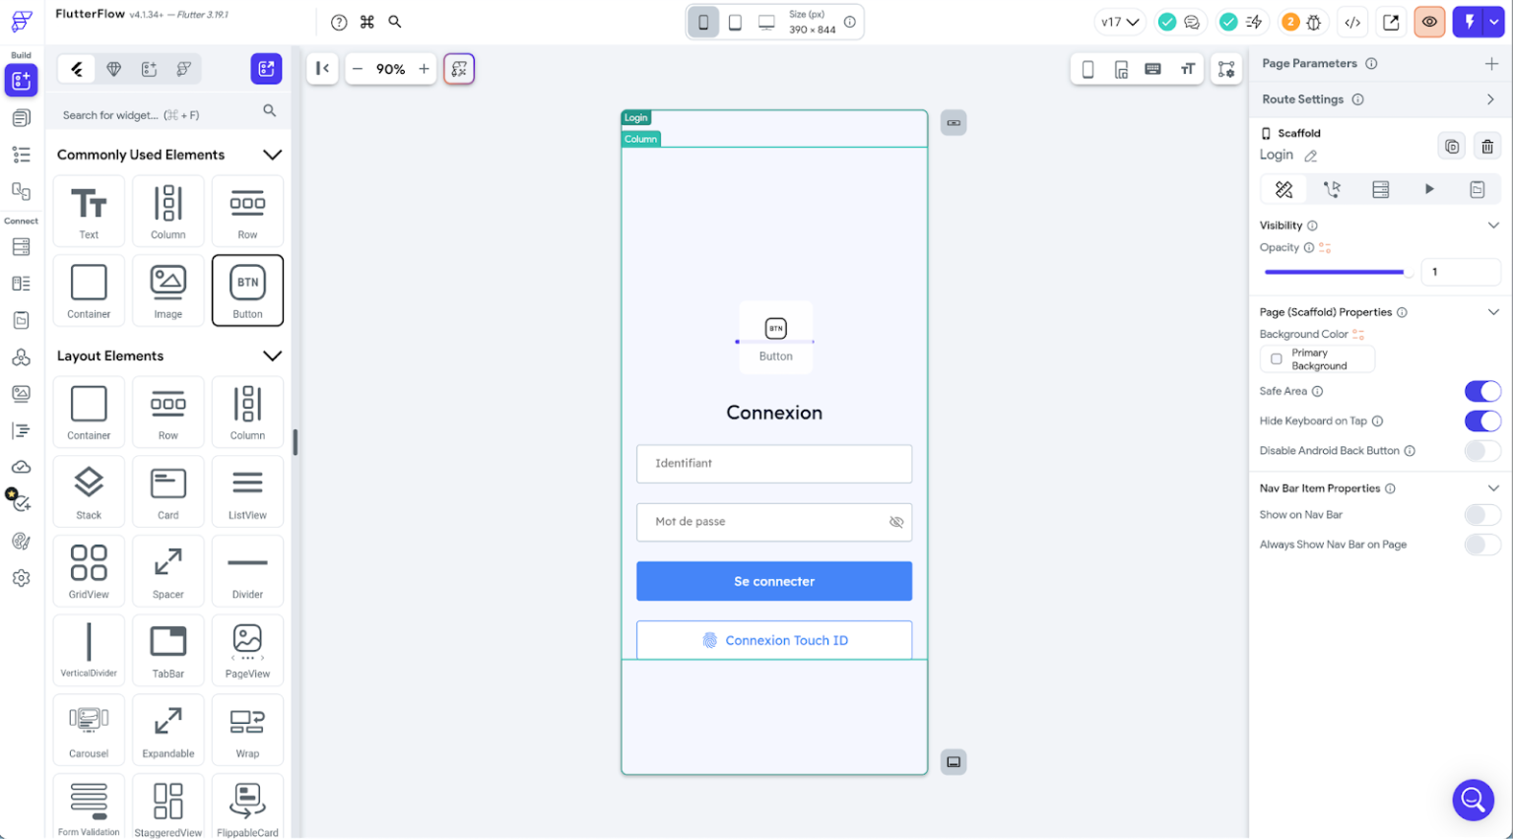This screenshot has width=1513, height=839.
Task: Open the Build section in left sidebar
Action: point(21,81)
